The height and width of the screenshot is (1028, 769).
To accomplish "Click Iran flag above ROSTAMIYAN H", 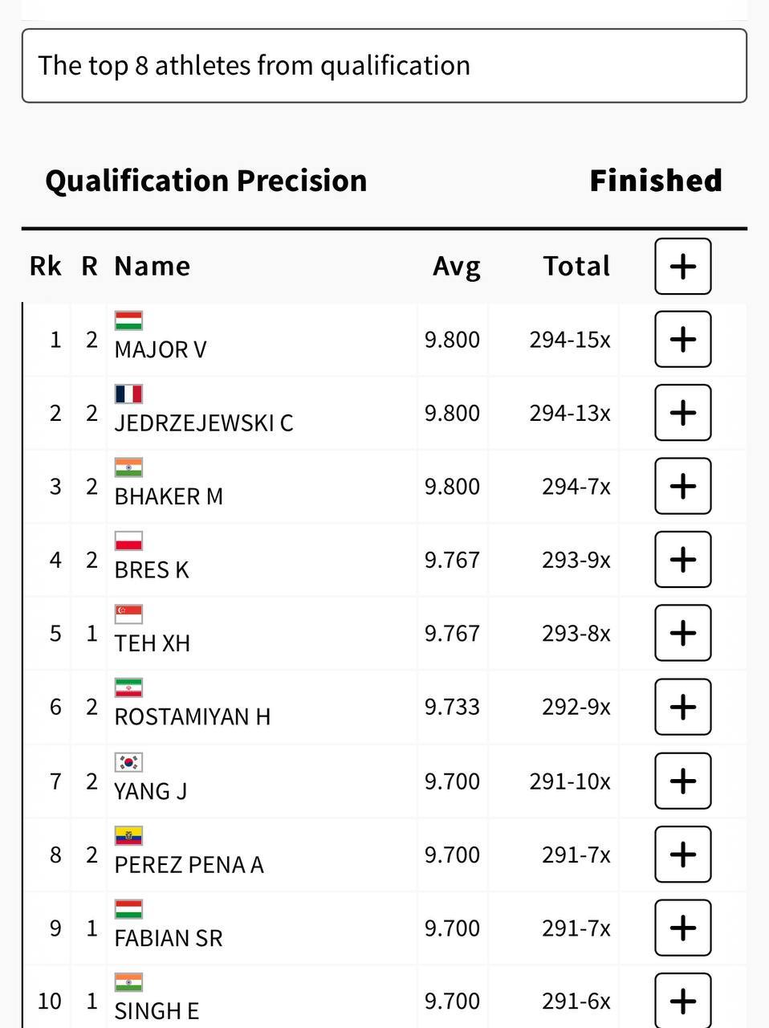I will click(128, 688).
